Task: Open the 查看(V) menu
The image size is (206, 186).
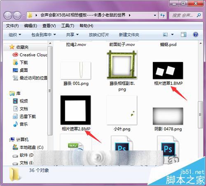Action: [x=49, y=26]
